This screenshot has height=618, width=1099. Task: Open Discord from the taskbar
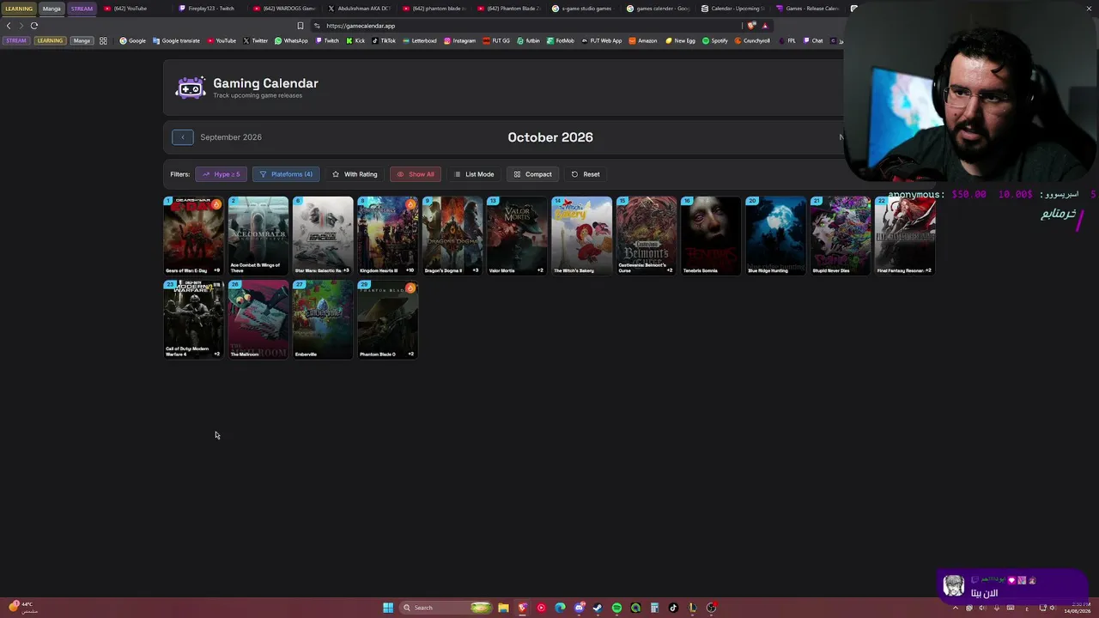(579, 608)
